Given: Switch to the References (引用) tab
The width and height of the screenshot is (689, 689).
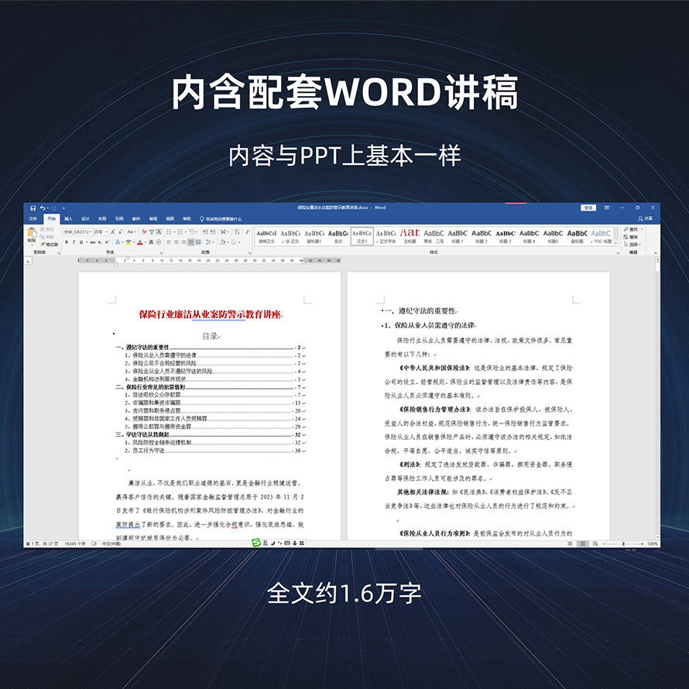Looking at the screenshot, I should [119, 218].
